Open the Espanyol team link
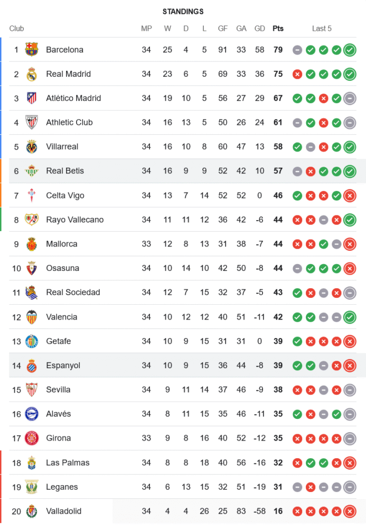This screenshot has height=529, width=366. tap(63, 366)
